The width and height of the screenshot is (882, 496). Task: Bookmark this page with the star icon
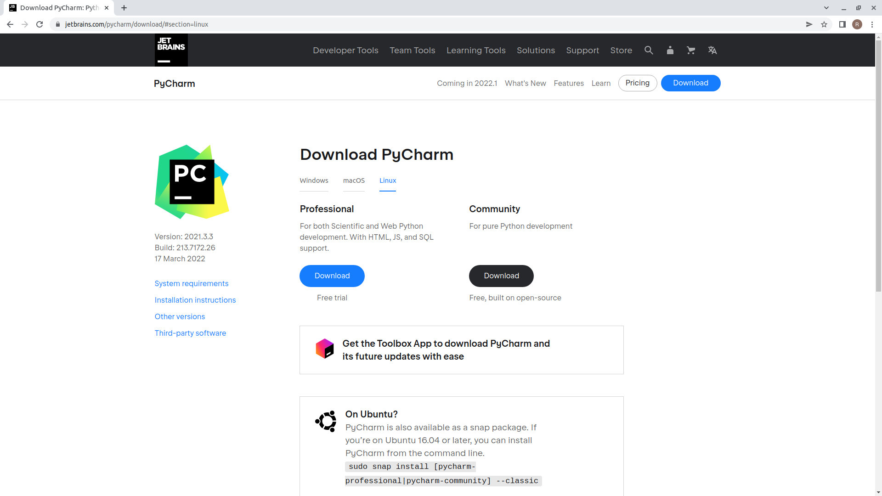point(824,24)
